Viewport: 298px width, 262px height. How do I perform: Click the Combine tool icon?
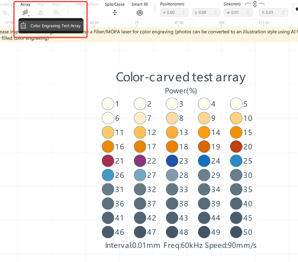click(x=5, y=13)
